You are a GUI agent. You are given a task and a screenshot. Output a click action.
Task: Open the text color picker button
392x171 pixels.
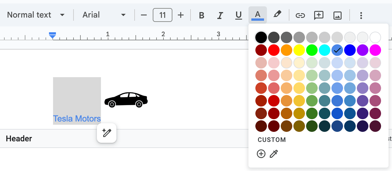257,15
